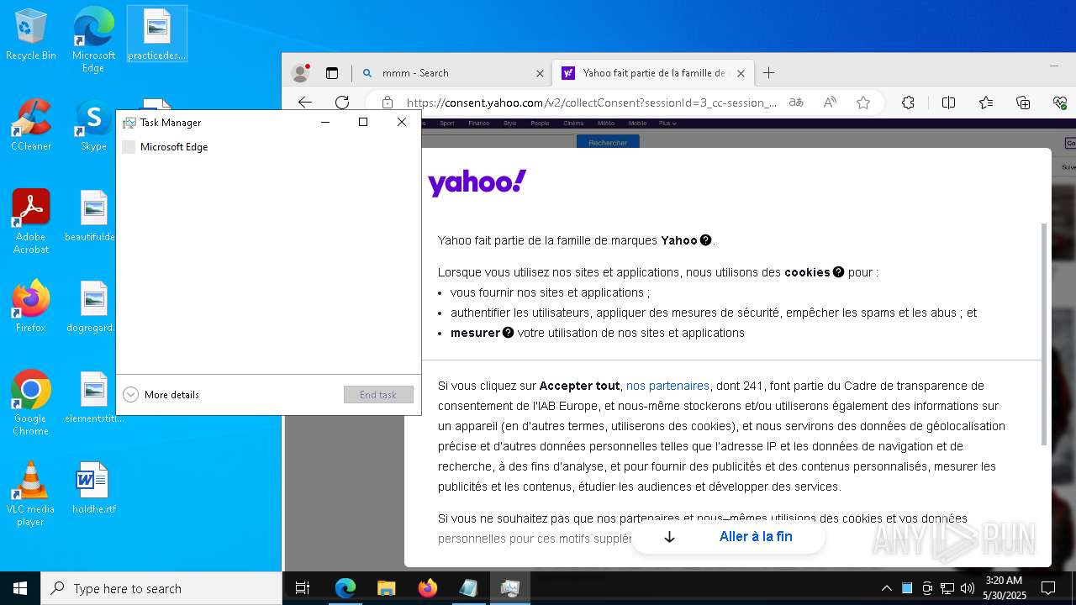Select the practicedes image file
The height and width of the screenshot is (605, 1076).
point(157,35)
